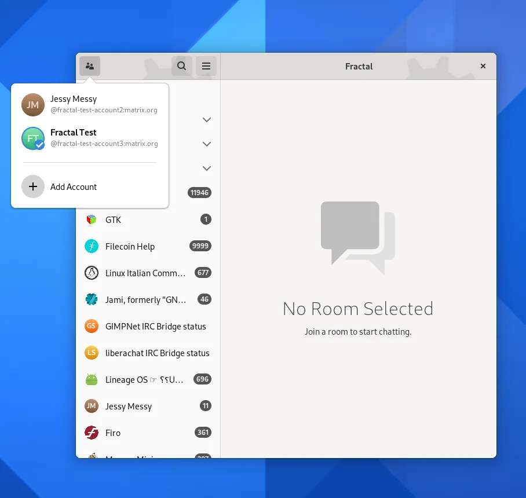This screenshot has height=498, width=526.
Task: Click the Filecoin Help room avatar
Action: [x=92, y=246]
